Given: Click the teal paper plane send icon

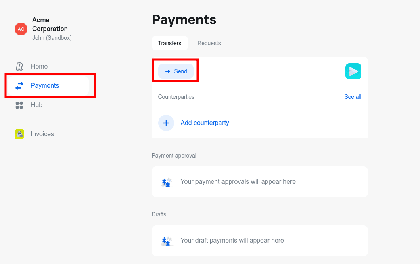Looking at the screenshot, I should click(x=353, y=71).
